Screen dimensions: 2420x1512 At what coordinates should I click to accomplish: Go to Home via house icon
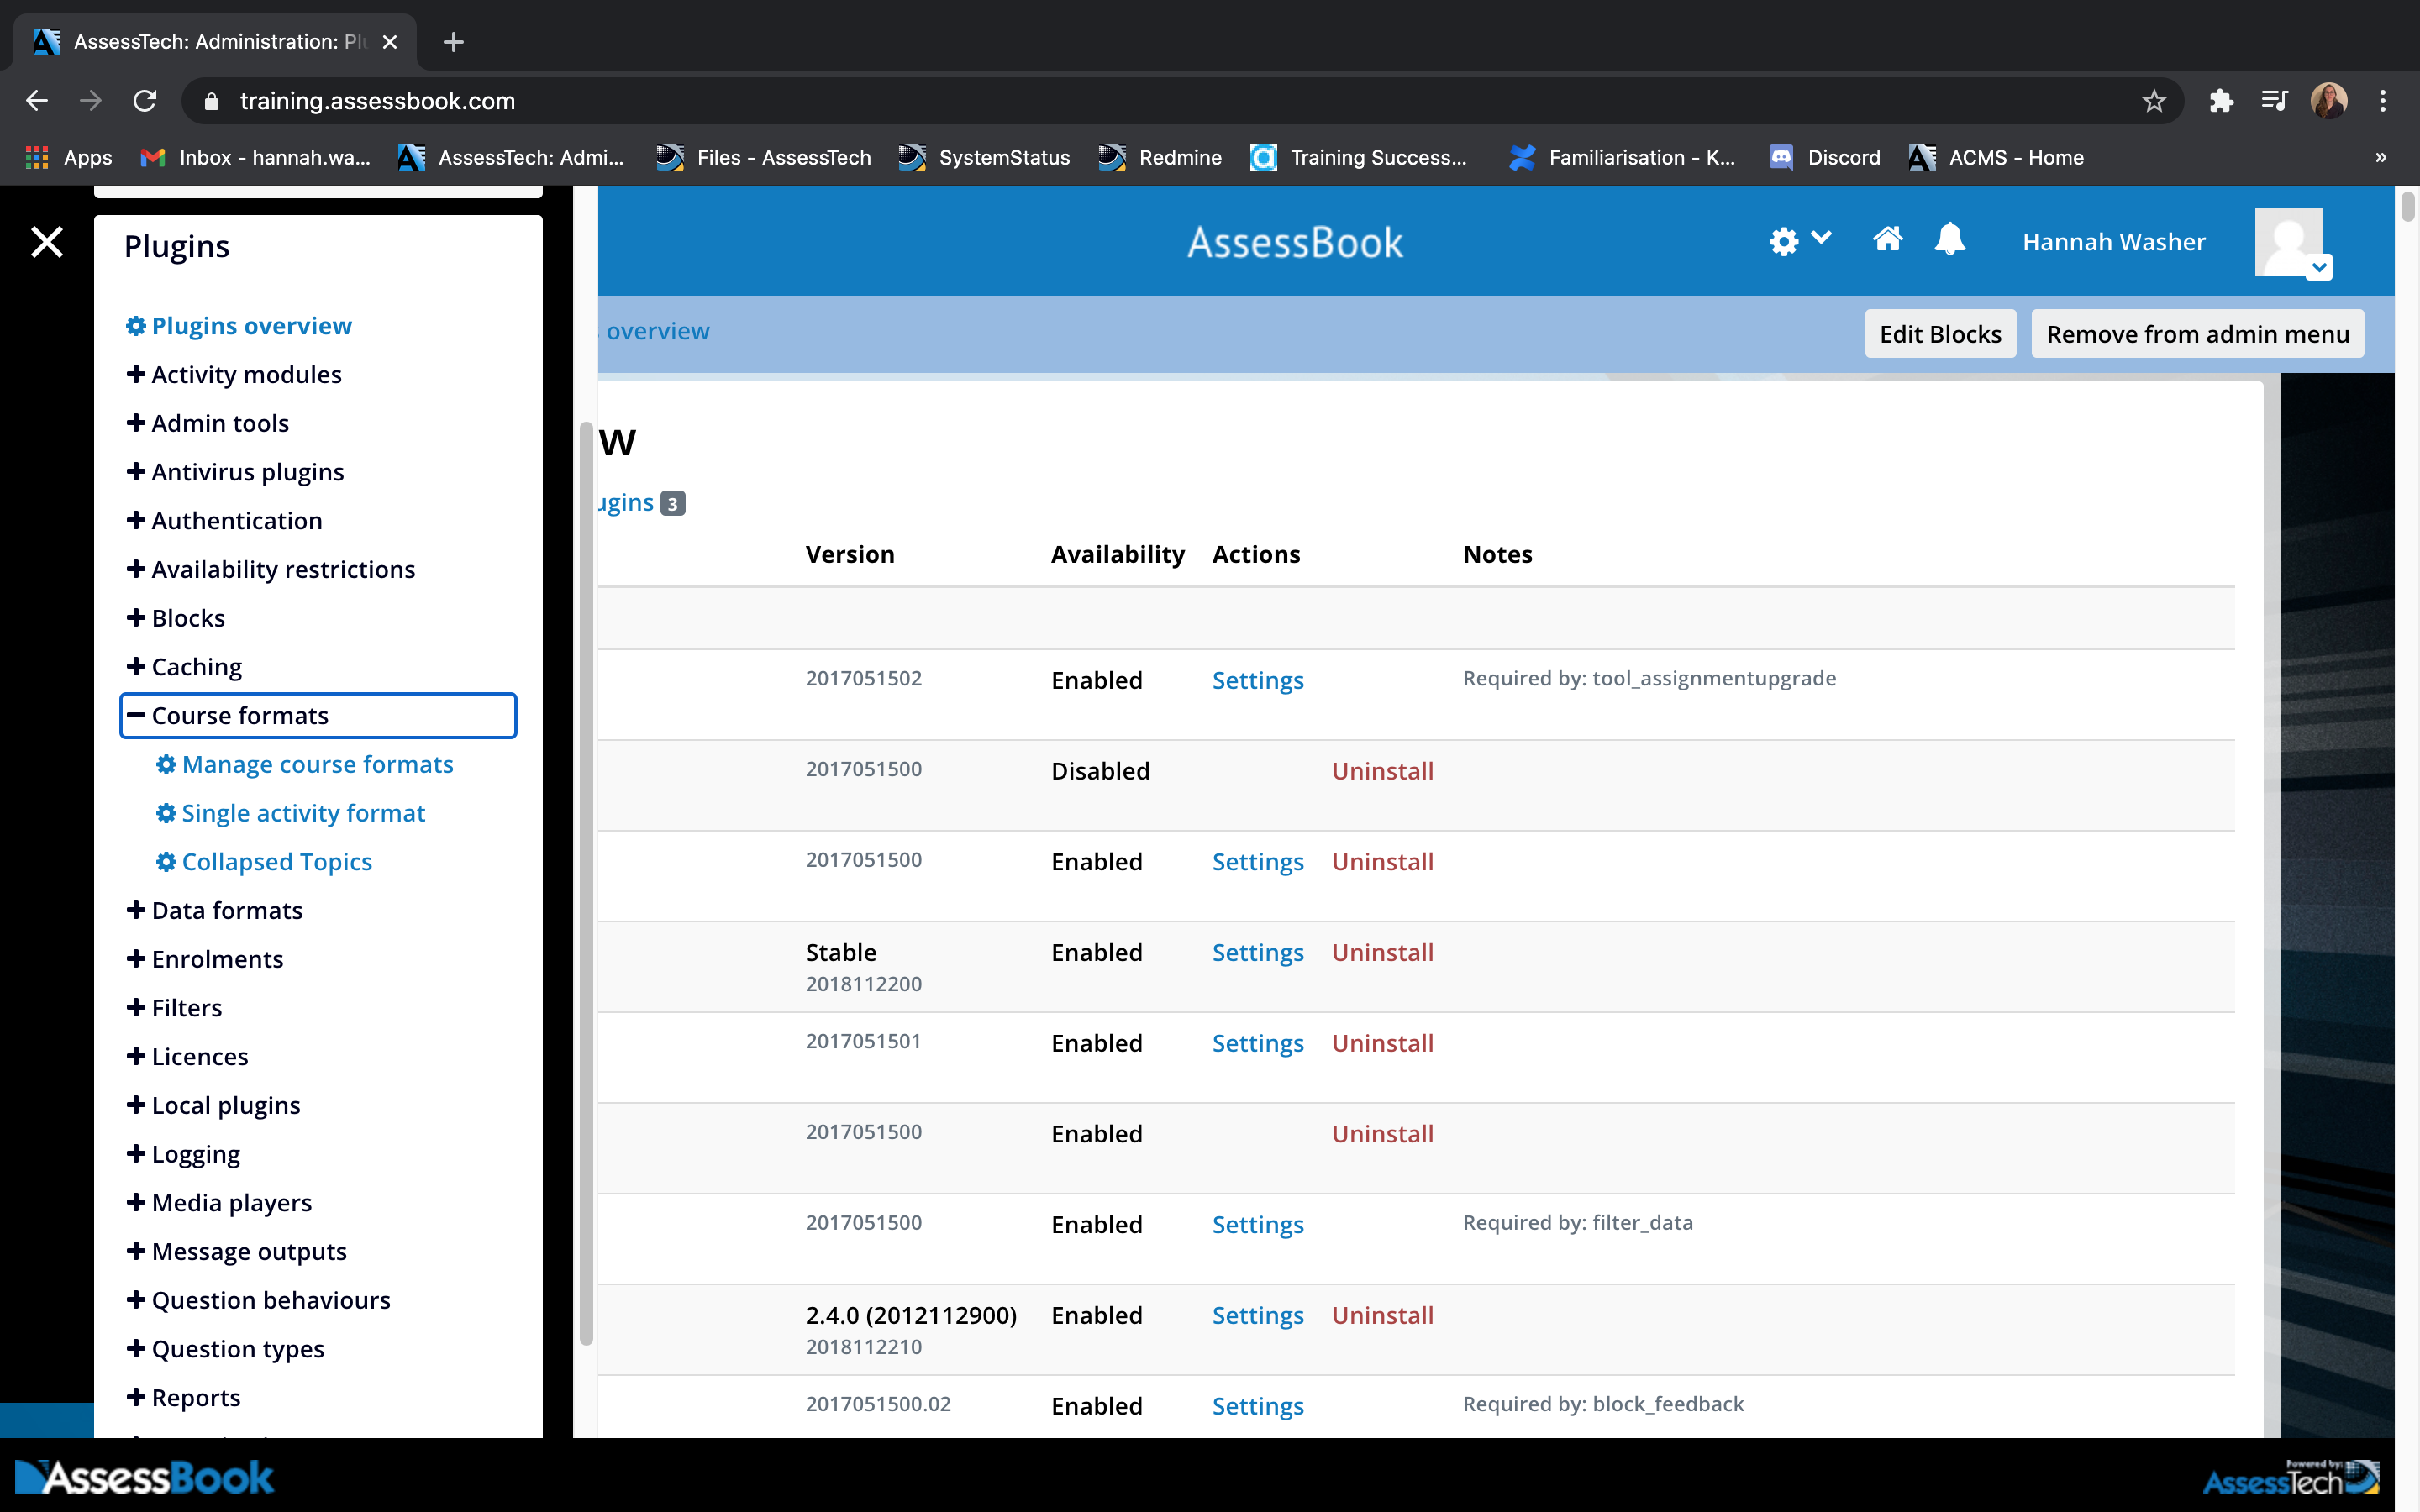[1887, 240]
